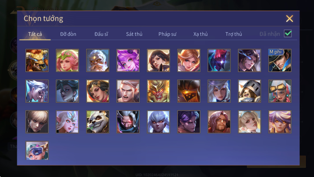Close the Chọn tướng dialog
Screen dimensions: 314x177
[x=289, y=19]
